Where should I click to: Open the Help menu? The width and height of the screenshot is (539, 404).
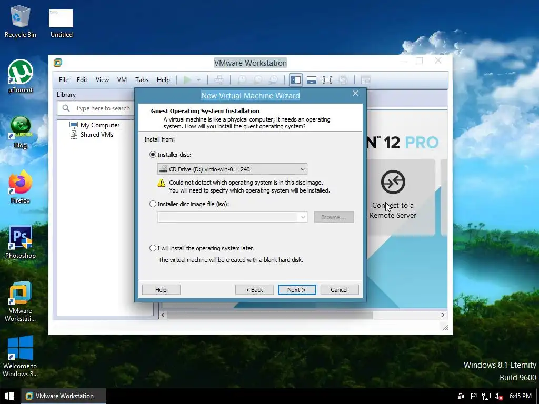coord(163,80)
